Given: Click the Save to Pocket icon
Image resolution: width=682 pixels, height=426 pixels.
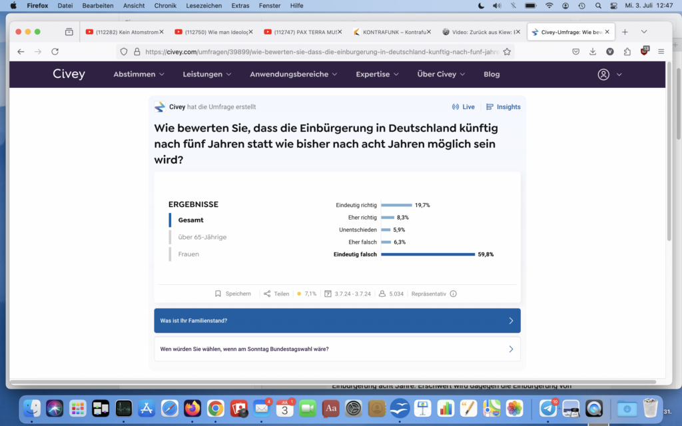Looking at the screenshot, I should (x=576, y=51).
